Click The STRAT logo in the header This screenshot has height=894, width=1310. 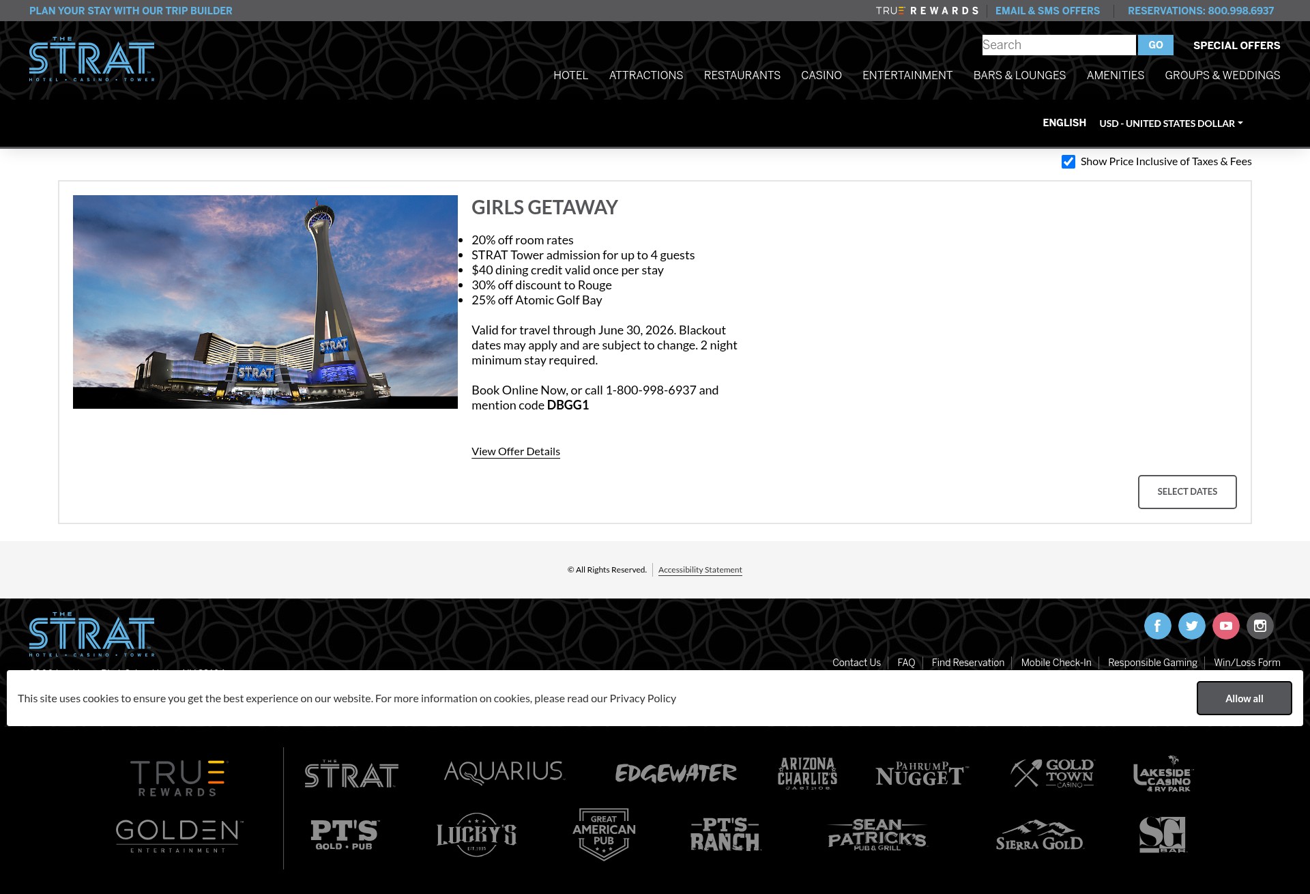pyautogui.click(x=91, y=59)
